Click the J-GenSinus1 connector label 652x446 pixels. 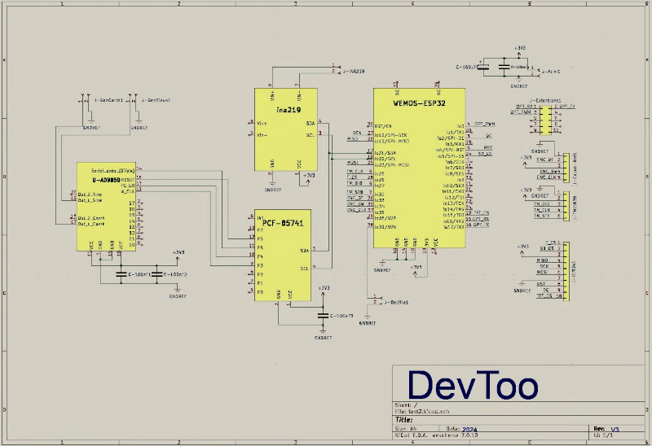(x=156, y=100)
